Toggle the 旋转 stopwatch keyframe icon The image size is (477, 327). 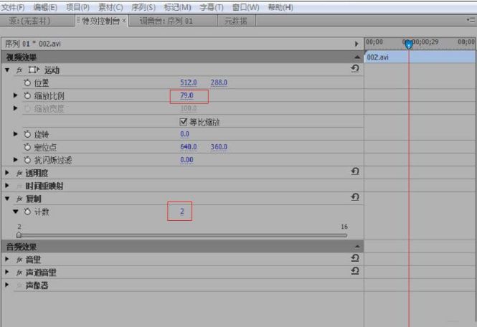pyautogui.click(x=27, y=134)
